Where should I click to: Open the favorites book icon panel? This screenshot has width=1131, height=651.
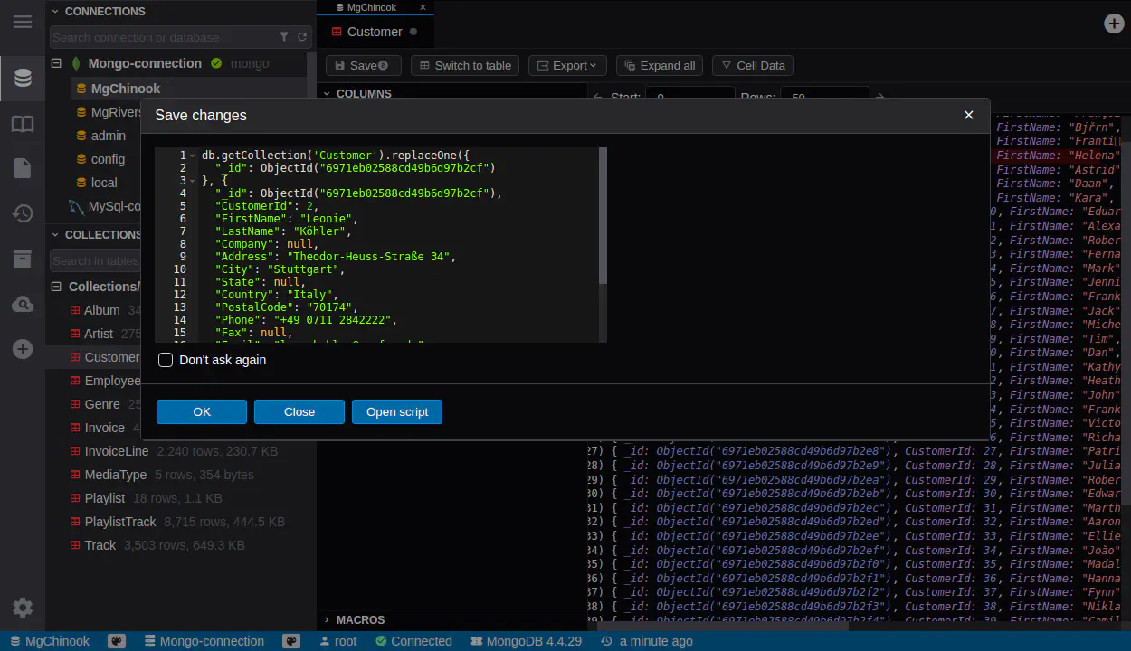click(x=23, y=124)
